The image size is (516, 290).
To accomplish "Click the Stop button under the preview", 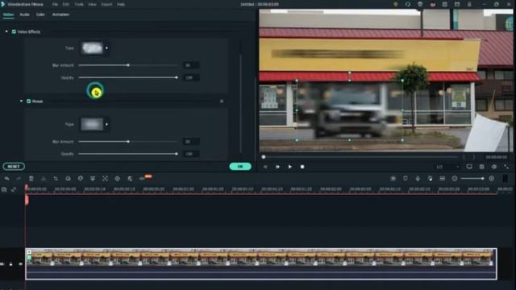I will [302, 167].
